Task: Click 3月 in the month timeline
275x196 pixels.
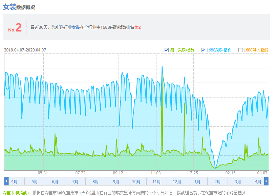Action: [x=238, y=182]
